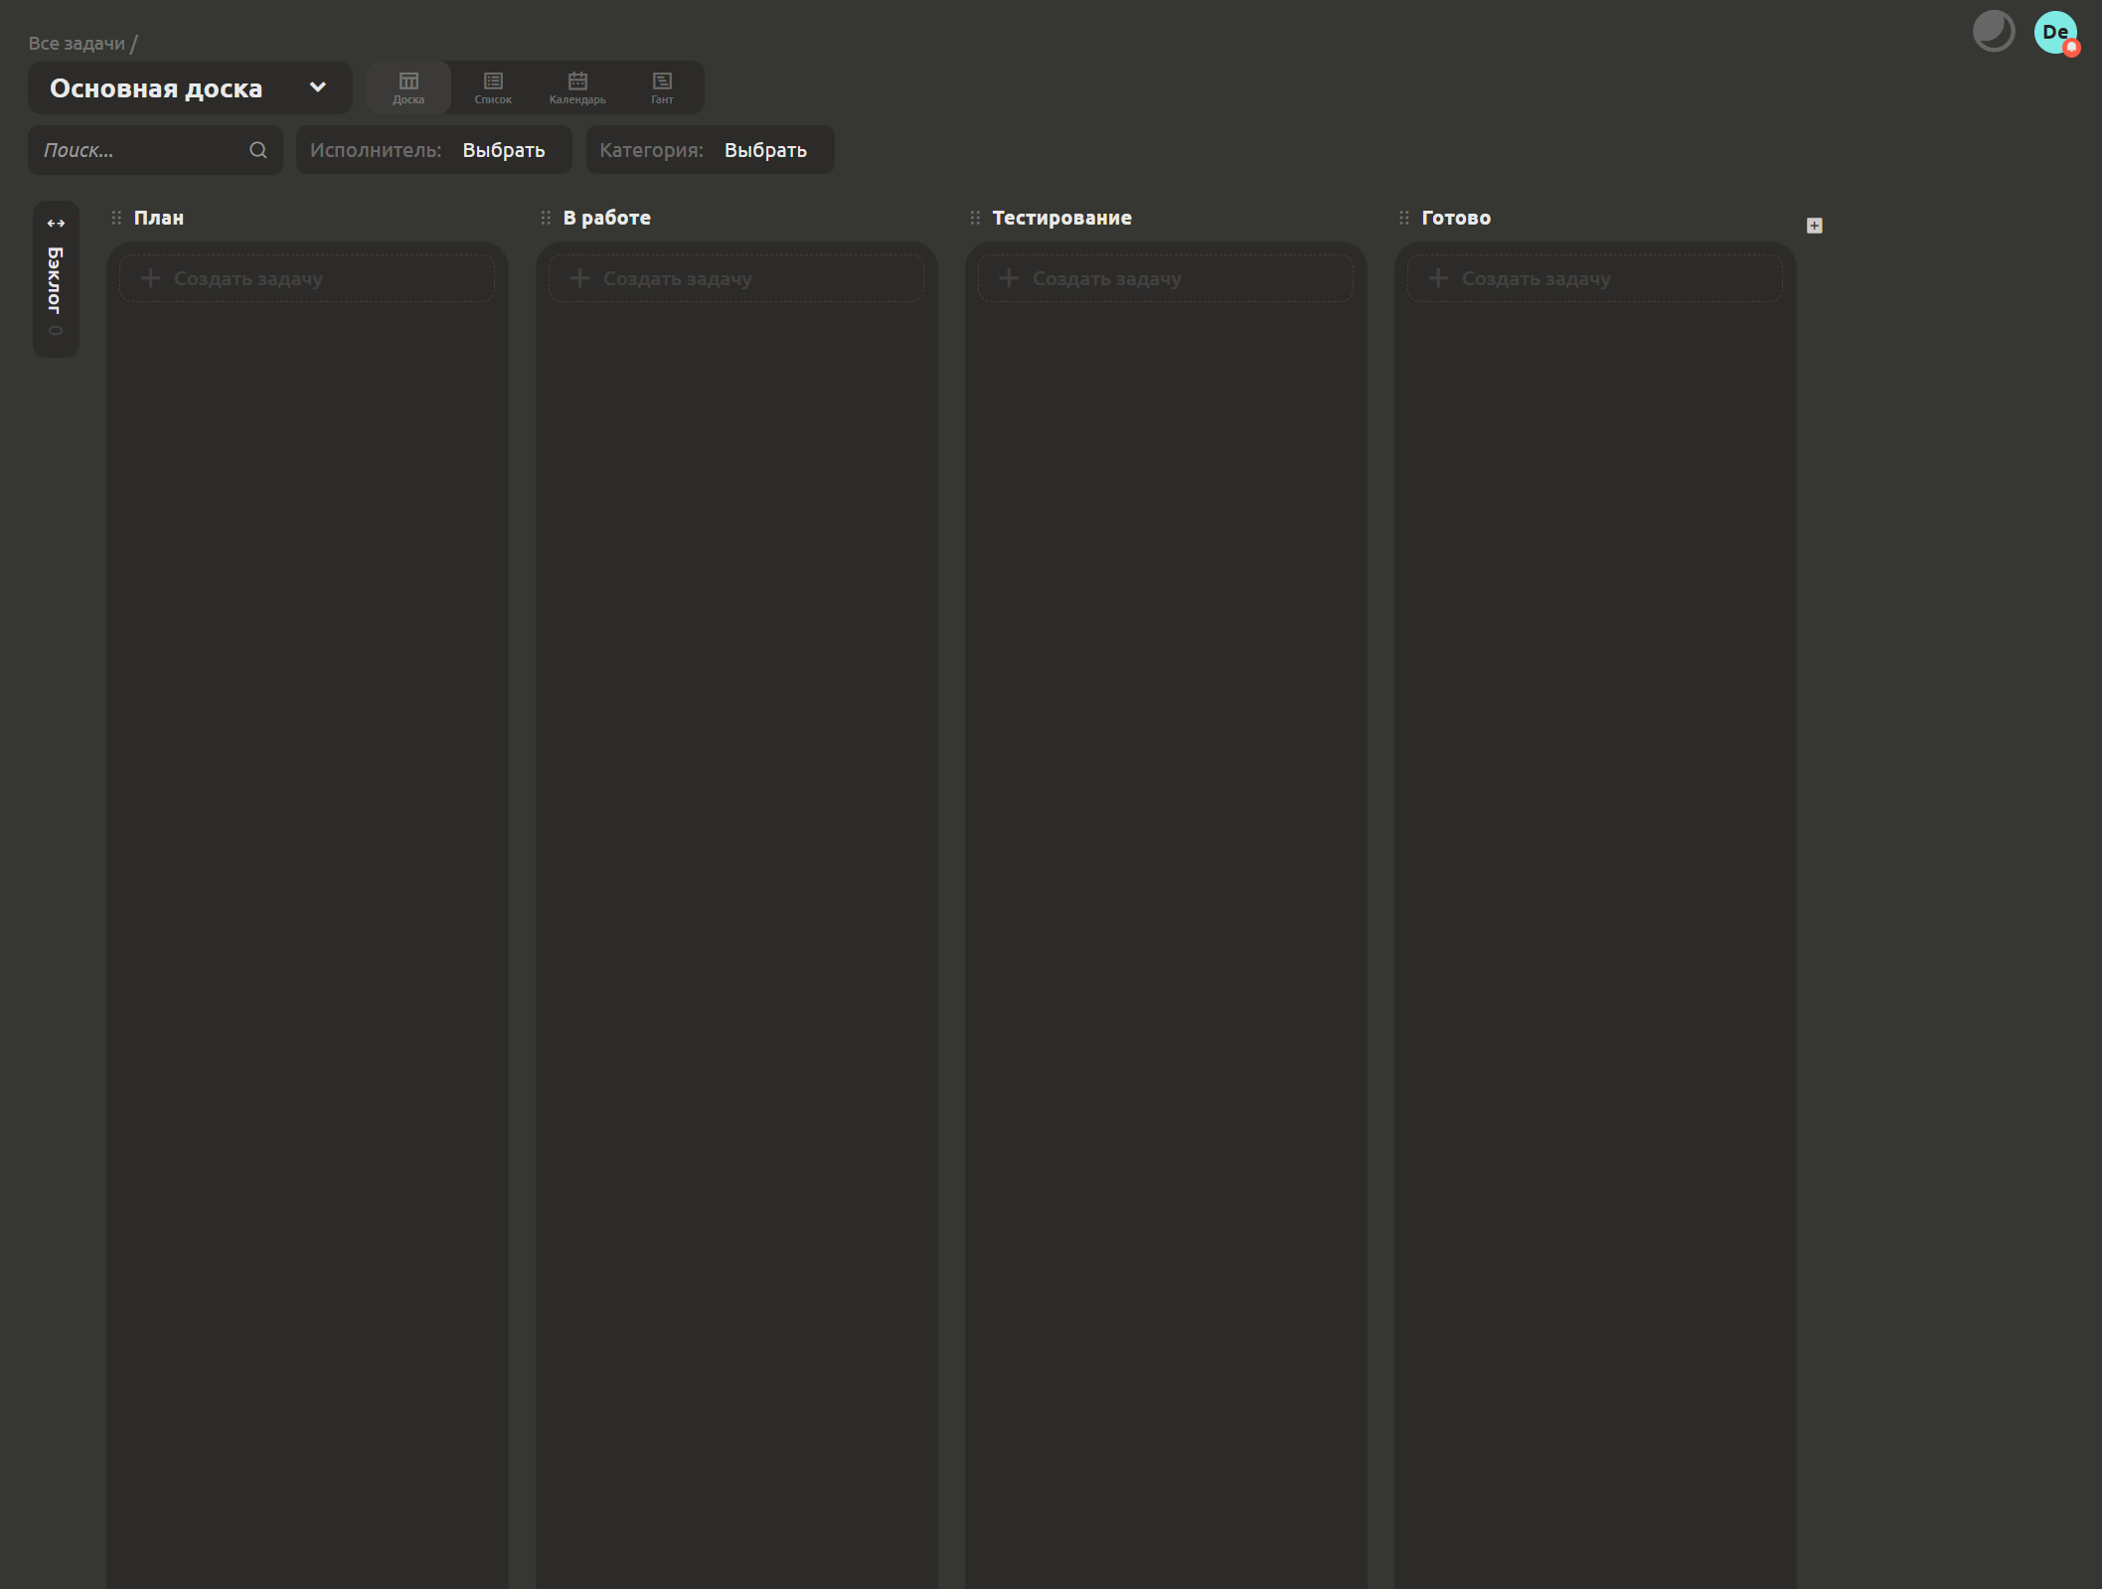Select the Тестирование column title
Screen dimensions: 2102x1589
(x=1061, y=218)
